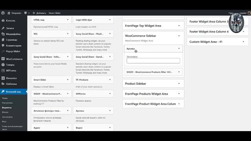Screen dimensions: 251x141
Task: Click the Страницы pages icon
Action: (x=3, y=40)
